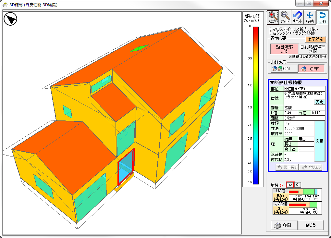Screen dimensions: 331x238
Task: Click 変更 button beside 仕様
Action: pyautogui.click(x=319, y=102)
